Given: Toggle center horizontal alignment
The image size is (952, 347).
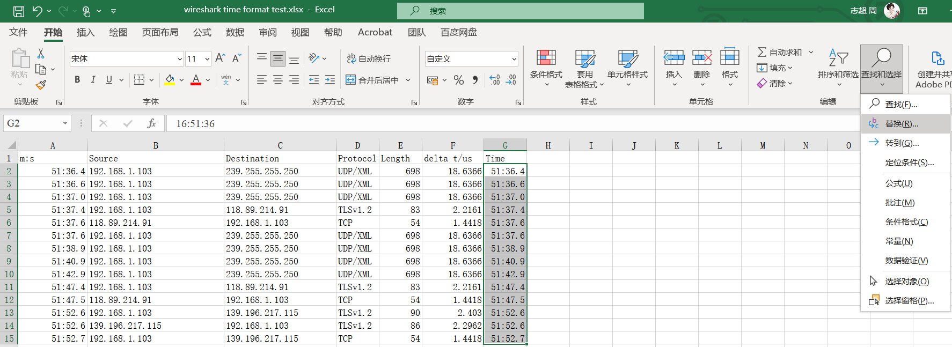Looking at the screenshot, I should click(278, 80).
